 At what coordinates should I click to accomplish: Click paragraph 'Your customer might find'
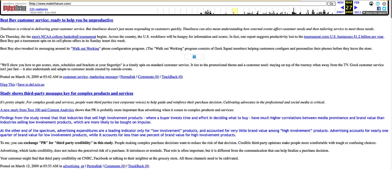[x=119, y=158]
